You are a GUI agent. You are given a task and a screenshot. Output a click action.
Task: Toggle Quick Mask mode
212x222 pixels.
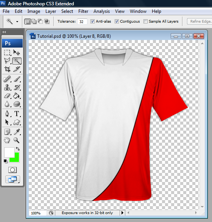(x=12, y=170)
